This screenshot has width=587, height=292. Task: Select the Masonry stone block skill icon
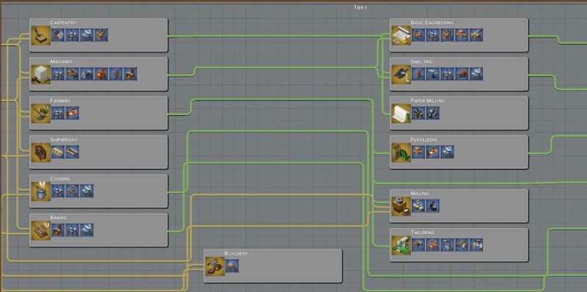pos(41,75)
